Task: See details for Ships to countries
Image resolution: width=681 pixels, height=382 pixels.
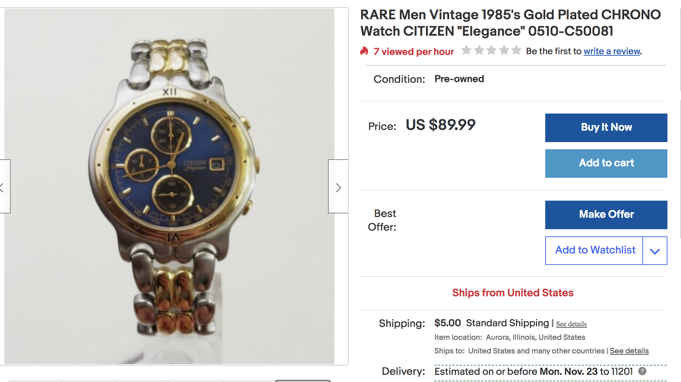Action: [x=629, y=351]
